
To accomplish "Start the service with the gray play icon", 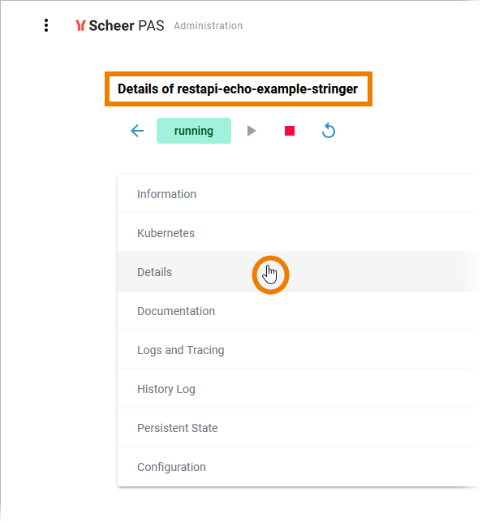I will (x=252, y=131).
